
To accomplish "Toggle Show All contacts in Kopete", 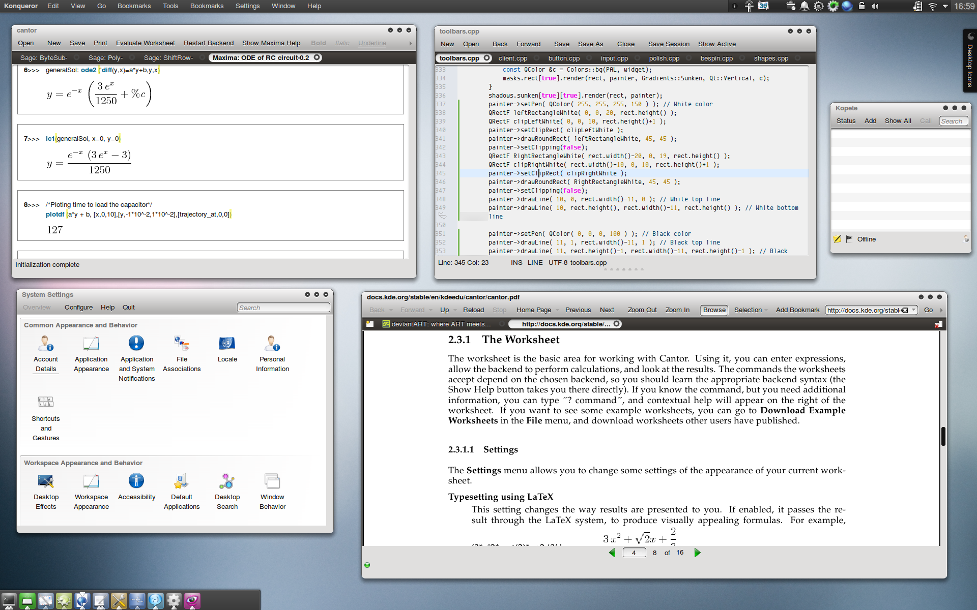I will tap(898, 121).
